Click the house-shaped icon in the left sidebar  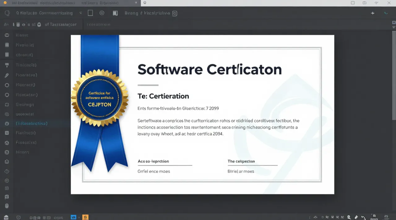pyautogui.click(x=7, y=161)
